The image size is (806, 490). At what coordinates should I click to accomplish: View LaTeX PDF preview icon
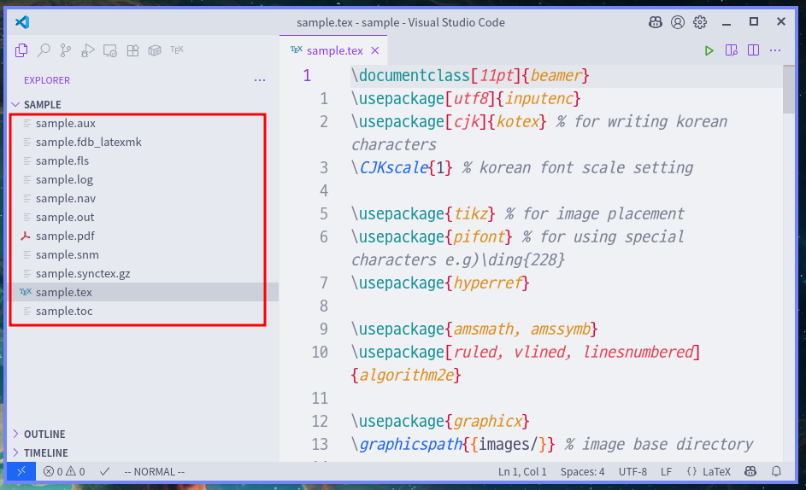tap(731, 50)
